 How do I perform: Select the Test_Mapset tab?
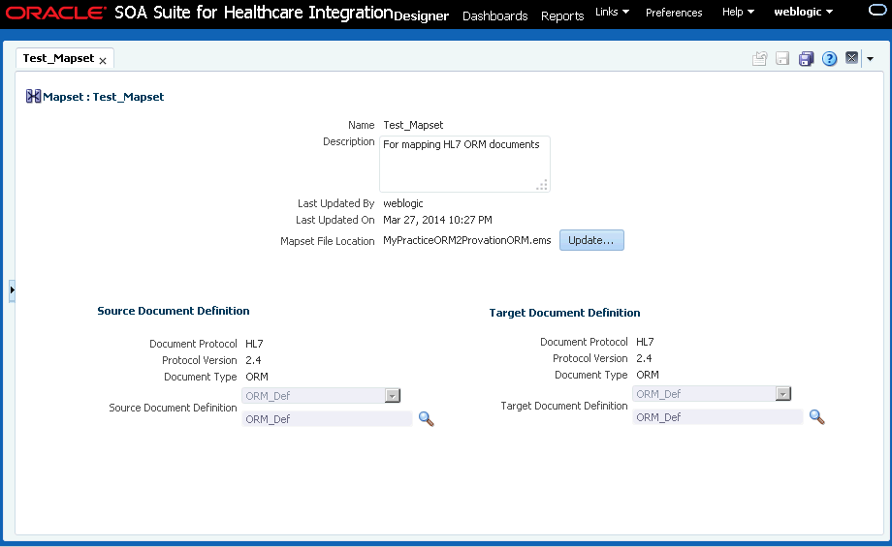58,58
